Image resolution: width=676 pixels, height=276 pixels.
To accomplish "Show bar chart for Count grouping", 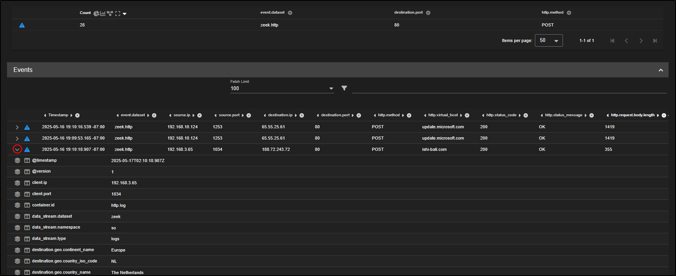I will 103,14.
